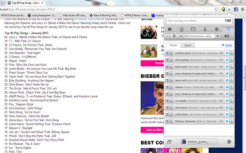Screen dimensions: 246x153
Task: Open the HTML5 Showcase bookmark
Action: [13, 15]
